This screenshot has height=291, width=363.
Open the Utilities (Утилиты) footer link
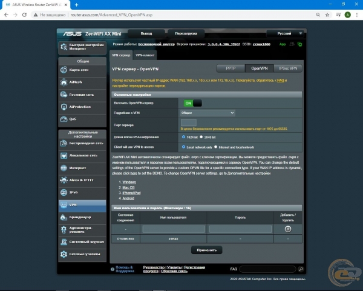pyautogui.click(x=174, y=267)
